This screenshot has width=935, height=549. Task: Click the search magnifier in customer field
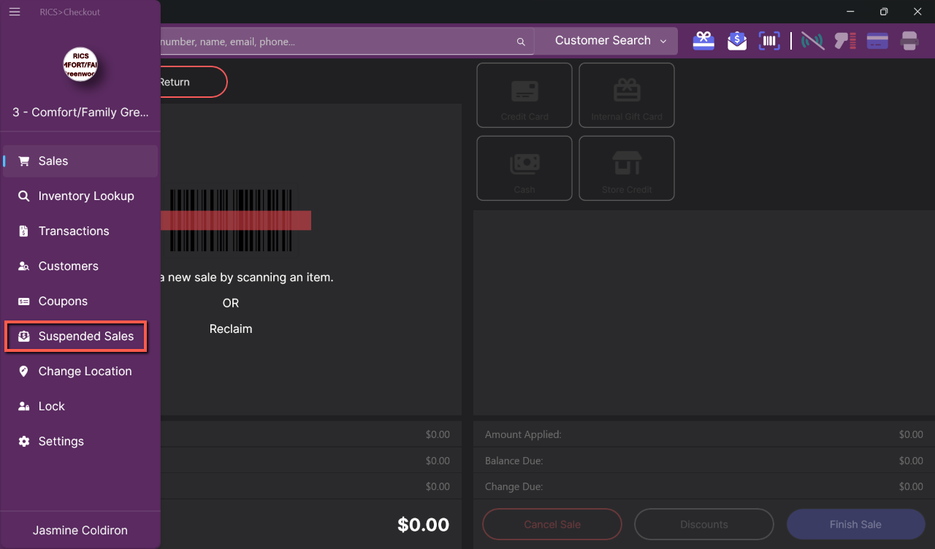pyautogui.click(x=521, y=42)
